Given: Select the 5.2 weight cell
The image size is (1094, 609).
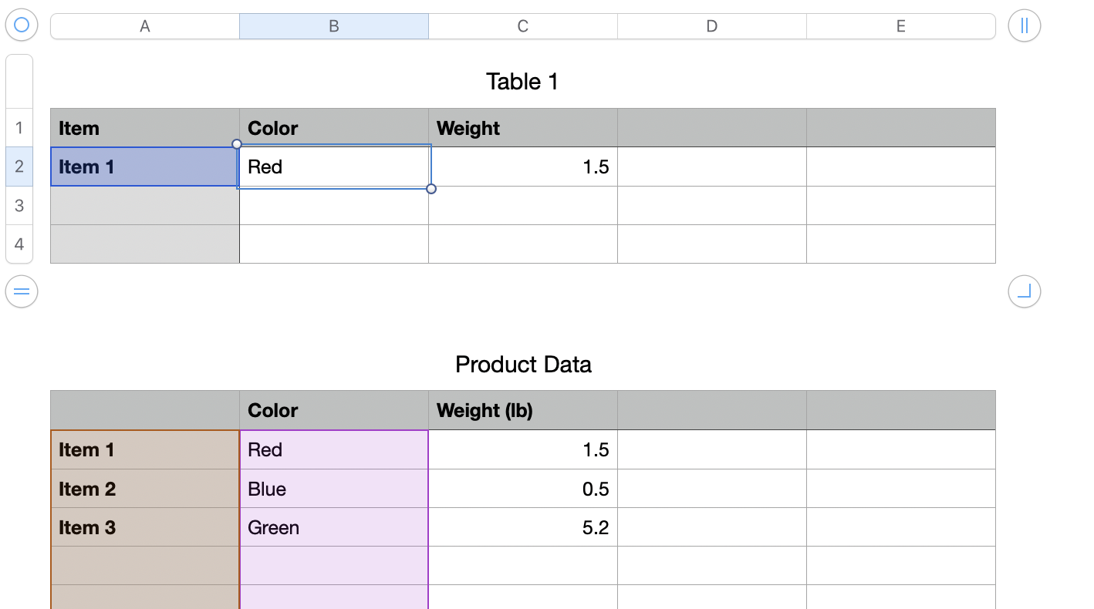Looking at the screenshot, I should pos(522,527).
